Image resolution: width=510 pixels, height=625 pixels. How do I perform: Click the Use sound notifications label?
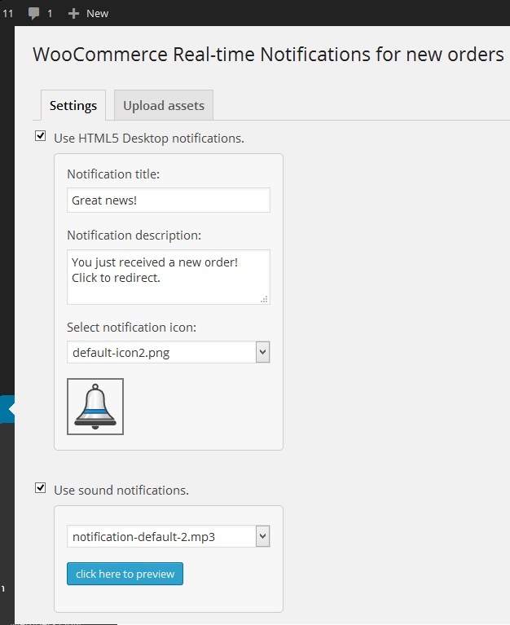pos(121,490)
